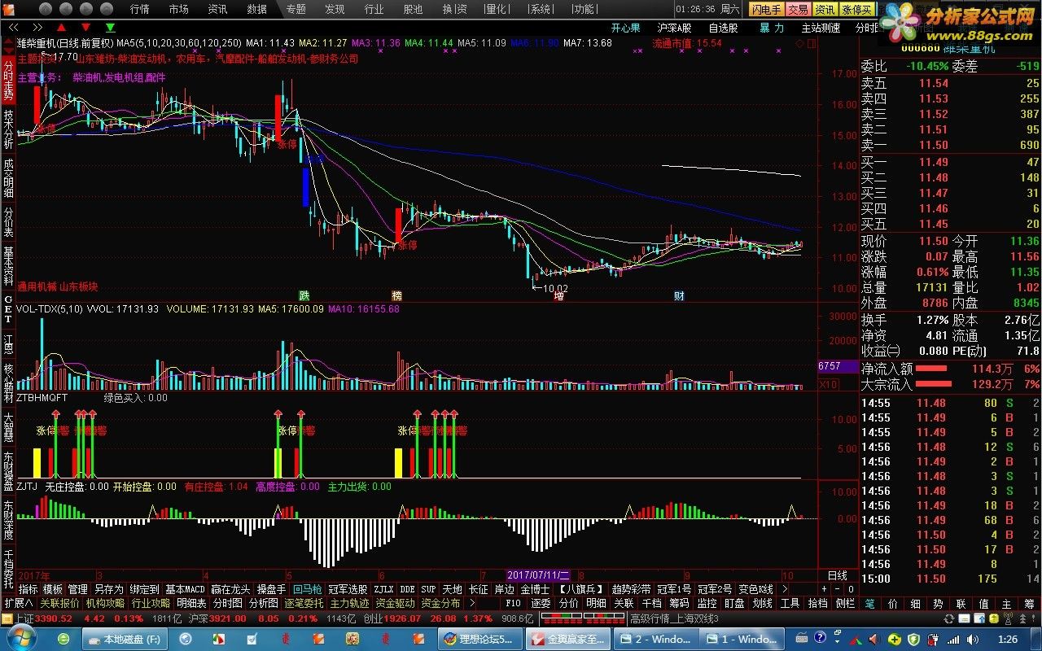Image resolution: width=1042 pixels, height=651 pixels.
Task: Click the red down-triangle icon above chart
Action: [86, 28]
